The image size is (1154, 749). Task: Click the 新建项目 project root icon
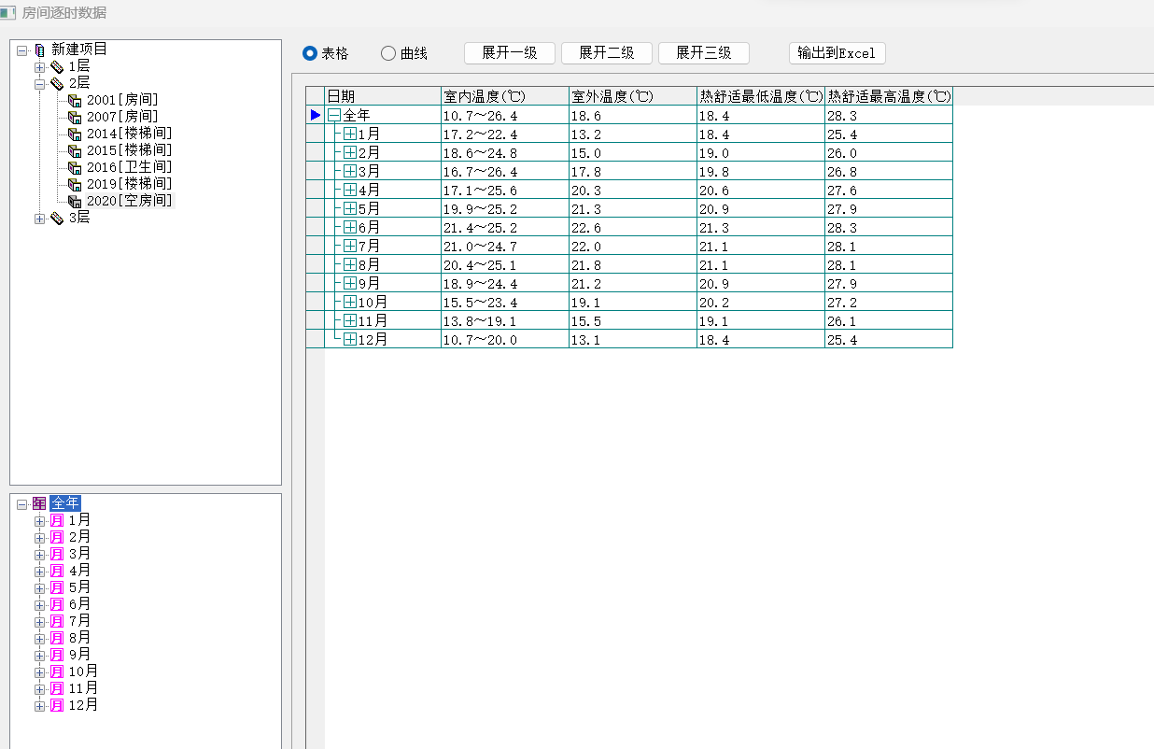click(x=38, y=49)
